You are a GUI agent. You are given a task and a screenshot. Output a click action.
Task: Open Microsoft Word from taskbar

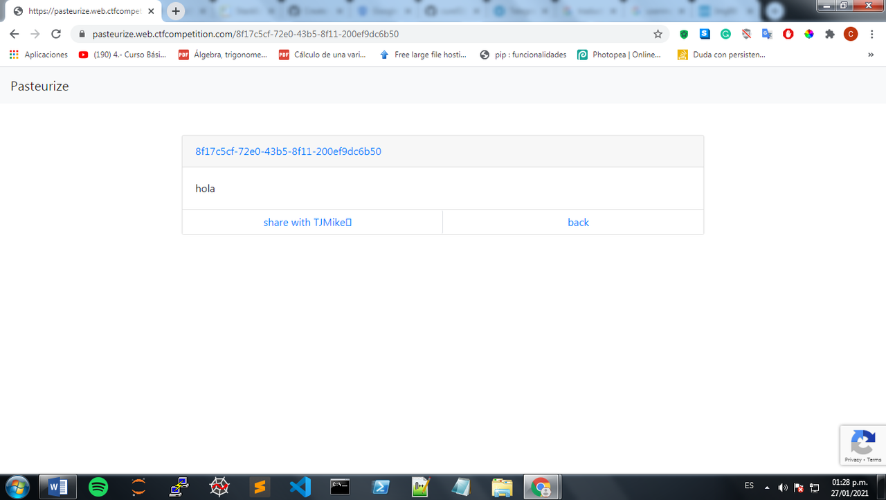57,487
